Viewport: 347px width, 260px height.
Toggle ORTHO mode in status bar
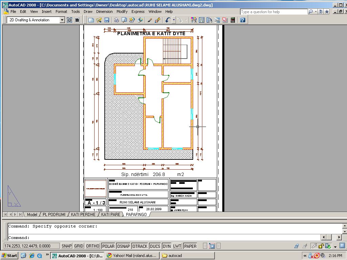[x=93, y=246]
